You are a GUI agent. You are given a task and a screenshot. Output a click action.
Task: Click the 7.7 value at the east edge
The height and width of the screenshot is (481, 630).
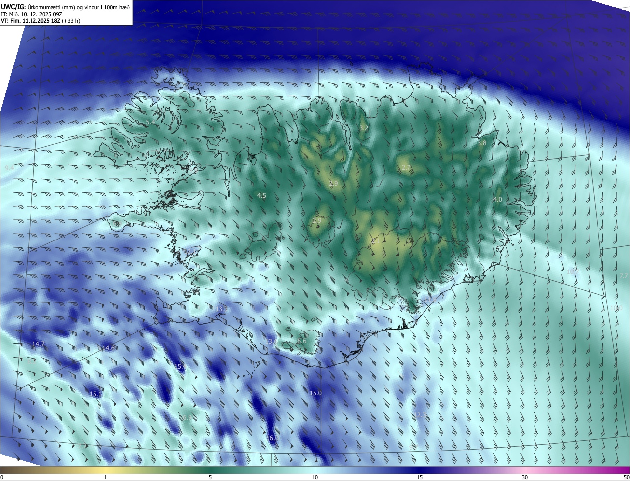pos(624,276)
